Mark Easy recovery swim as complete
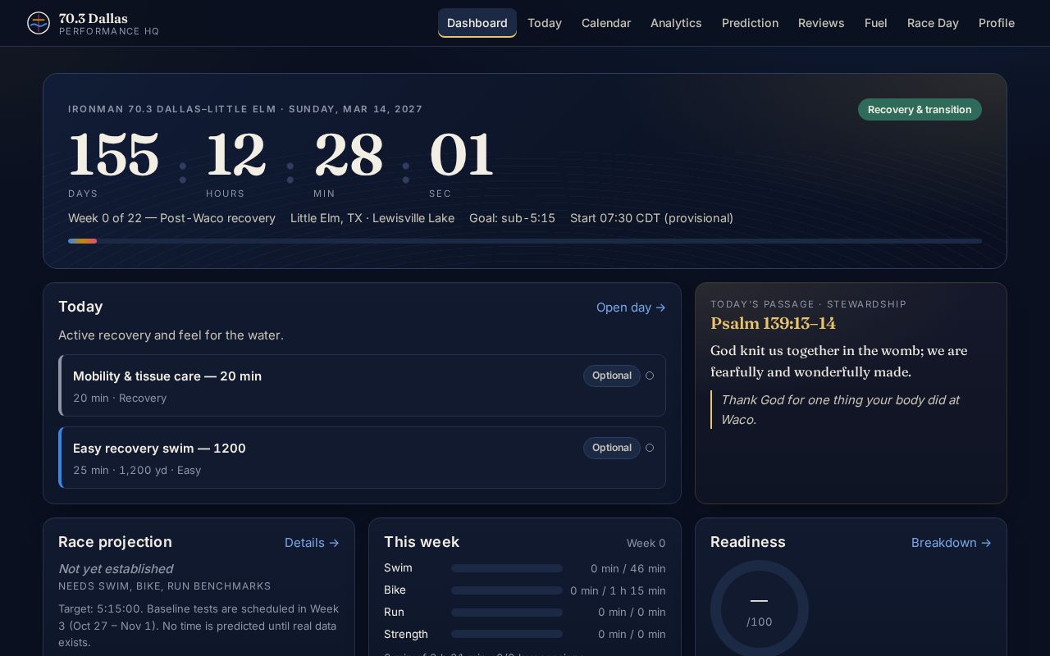The width and height of the screenshot is (1050, 656). pos(650,448)
